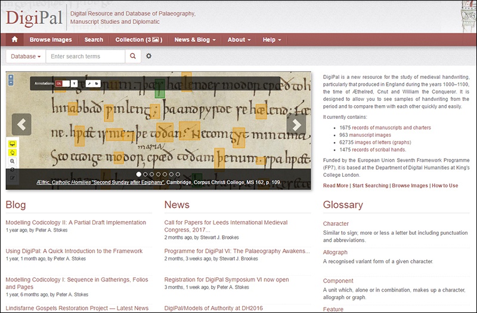Open the search settings gear
The height and width of the screenshot is (313, 477).
click(148, 56)
